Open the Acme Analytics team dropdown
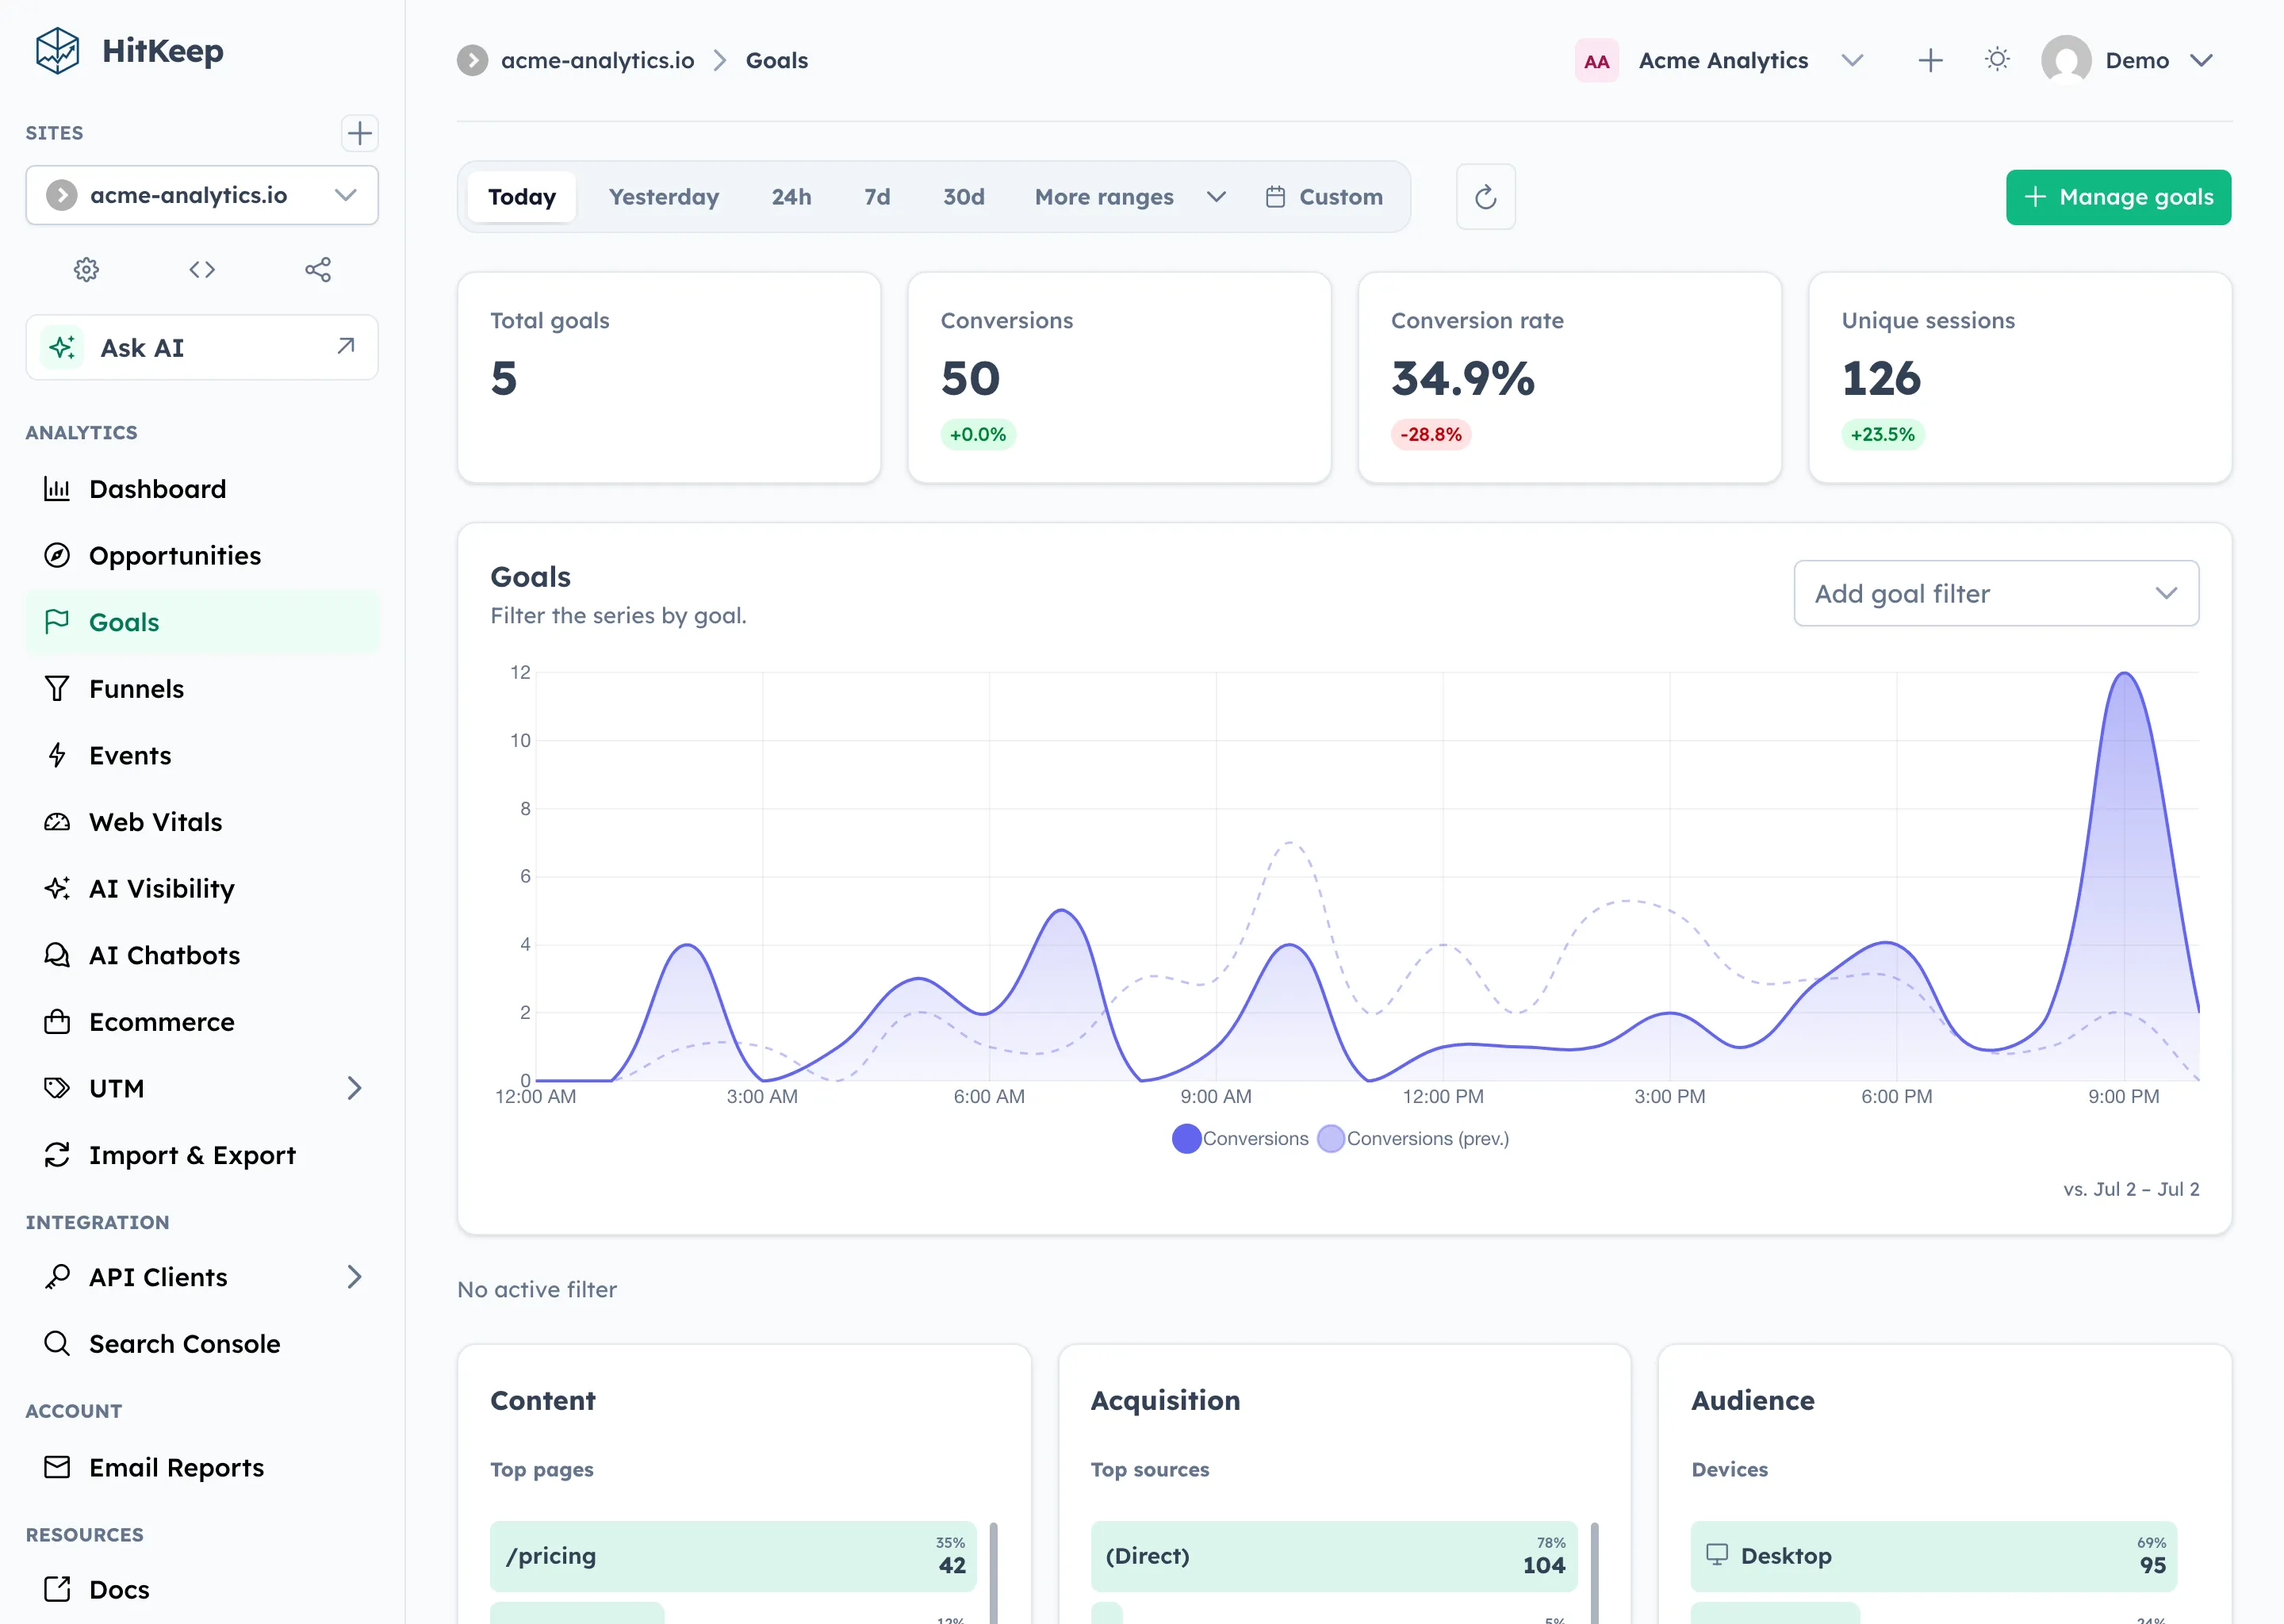 1852,61
